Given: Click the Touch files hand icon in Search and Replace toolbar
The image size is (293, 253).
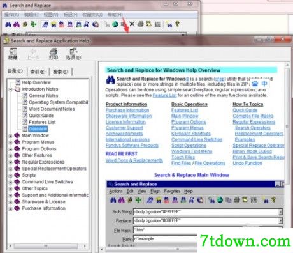Looking at the screenshot, I should [x=25, y=24].
